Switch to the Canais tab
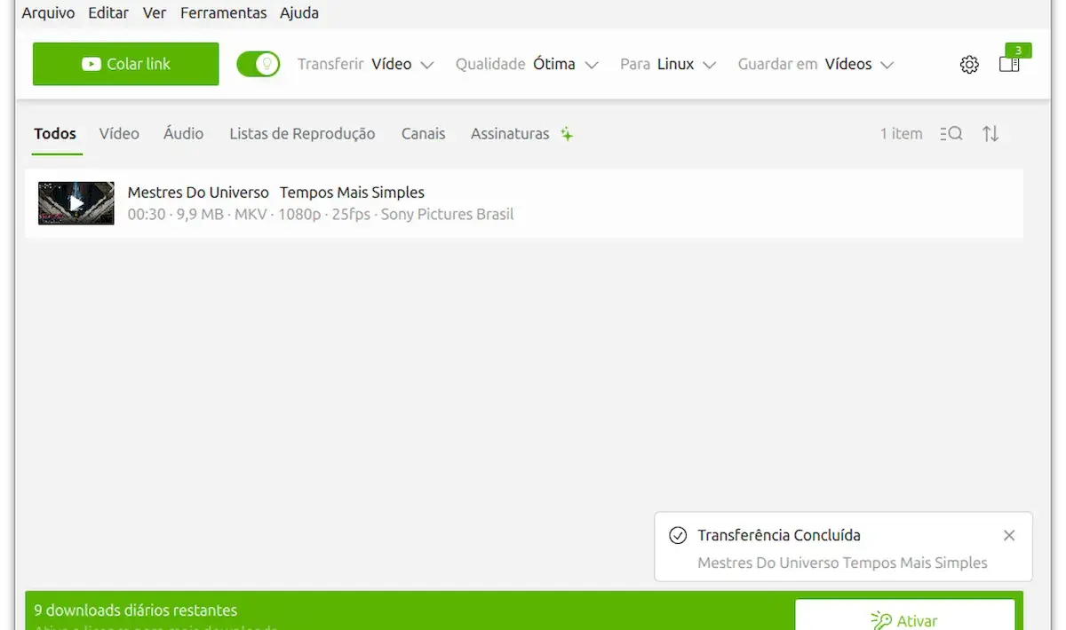Viewport: 1066px width, 630px height. (x=424, y=134)
